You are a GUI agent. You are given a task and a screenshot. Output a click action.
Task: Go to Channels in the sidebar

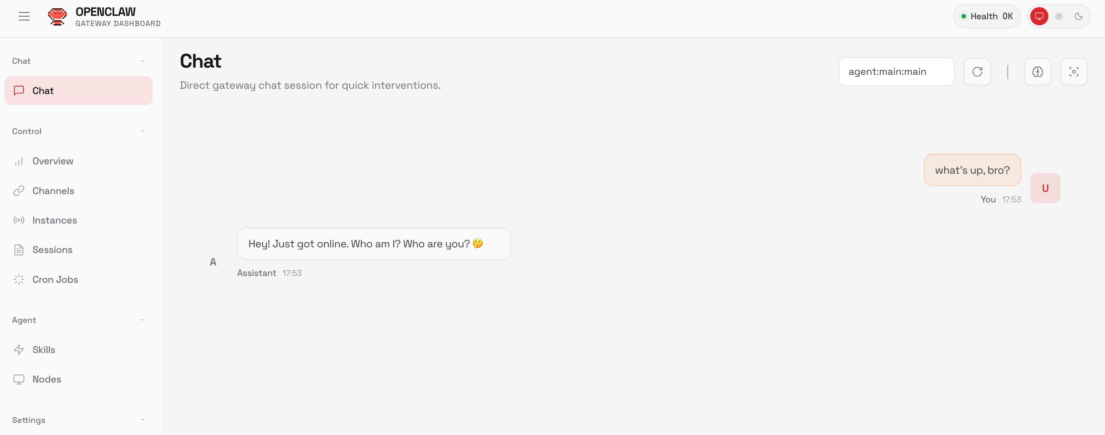(53, 191)
